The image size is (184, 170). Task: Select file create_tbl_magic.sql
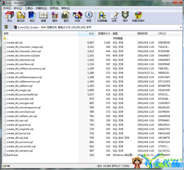click(x=19, y=90)
